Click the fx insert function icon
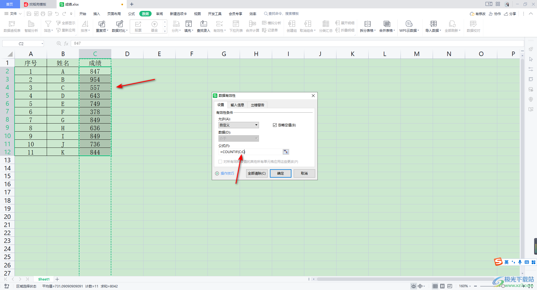The image size is (537, 290). 66,43
